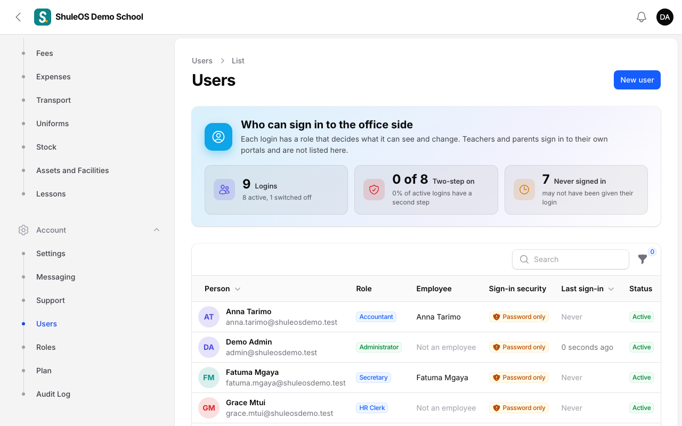Open Assets and Facilities in the sidebar

coord(72,170)
